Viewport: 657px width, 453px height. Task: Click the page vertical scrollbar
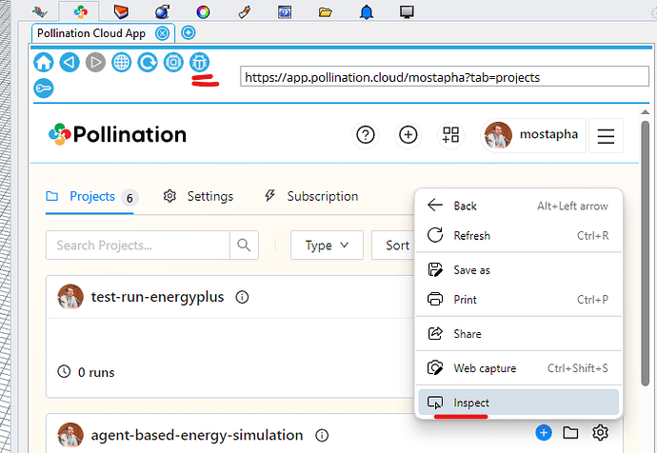click(645, 253)
